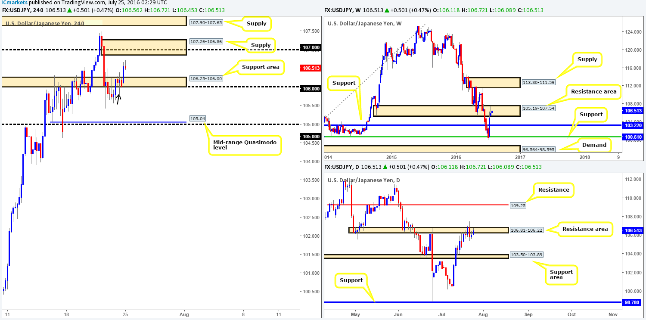Screen dimensions: 646x320
Task: Click 'Resistance area' callout on daily chart
Action: pyautogui.click(x=585, y=229)
